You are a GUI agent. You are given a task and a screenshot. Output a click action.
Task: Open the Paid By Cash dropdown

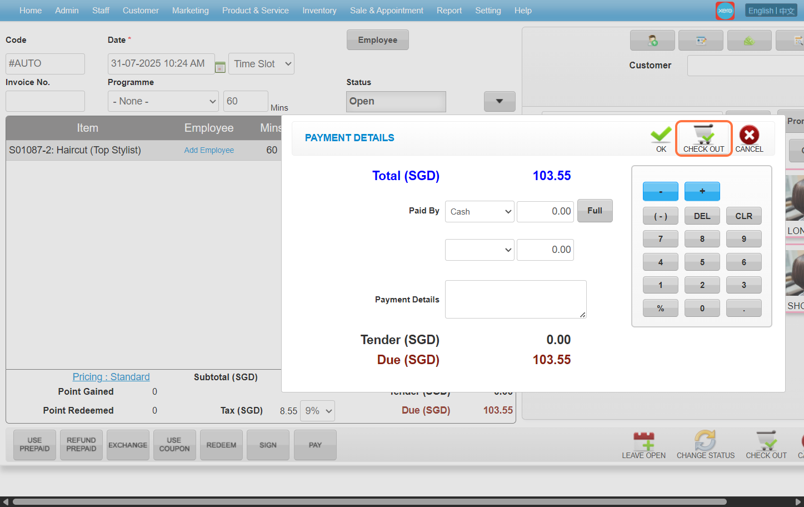[x=480, y=212]
